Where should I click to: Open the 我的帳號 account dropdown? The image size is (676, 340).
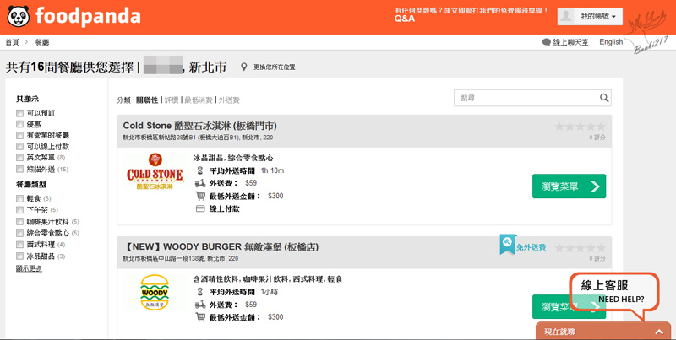tap(600, 16)
